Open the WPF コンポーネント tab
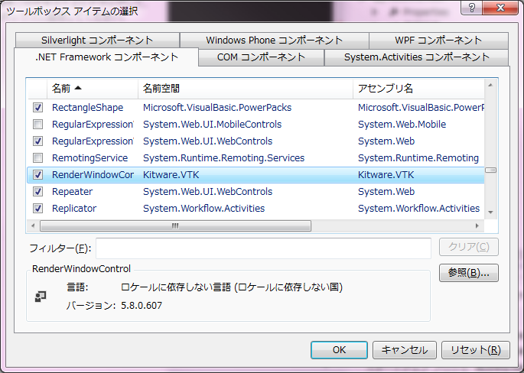The width and height of the screenshot is (524, 373). click(x=438, y=41)
